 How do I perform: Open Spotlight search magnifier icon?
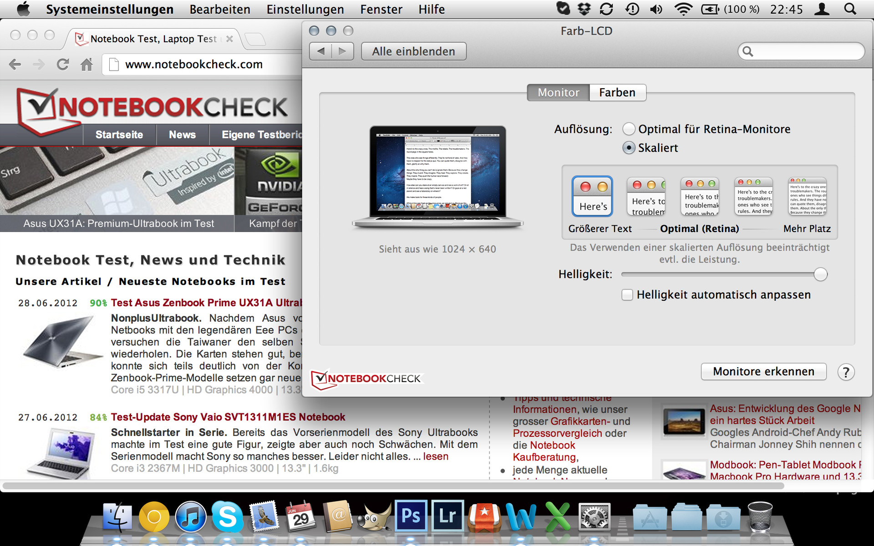pyautogui.click(x=849, y=9)
